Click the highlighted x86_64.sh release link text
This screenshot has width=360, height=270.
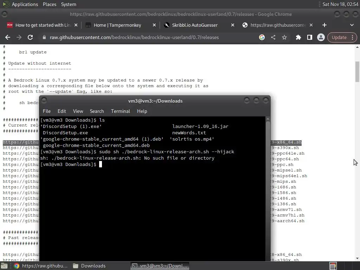(286, 142)
